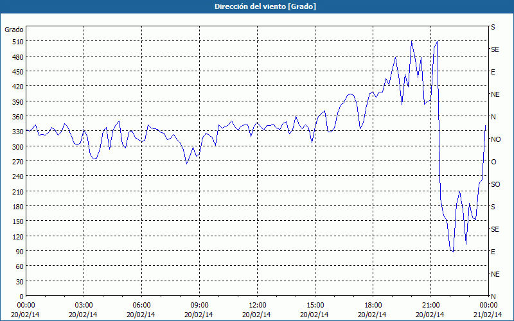Viewport: 514px width, 321px height.
Task: Select the 12:00 time axis label
Action: pyautogui.click(x=258, y=306)
